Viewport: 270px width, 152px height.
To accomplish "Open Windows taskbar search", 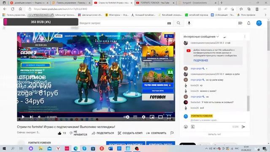I will (x=13, y=148).
